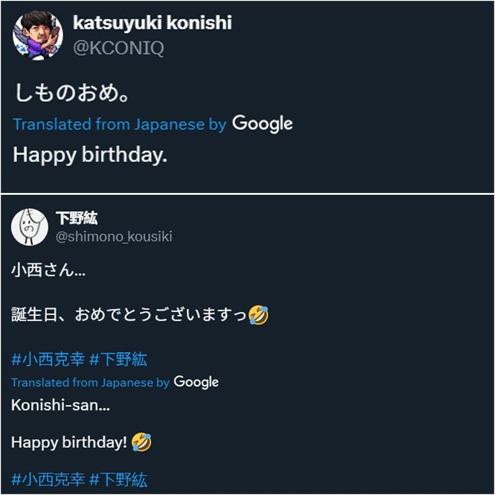Click translation credit link under しものおめ。
The height and width of the screenshot is (495, 495).
[x=119, y=124]
